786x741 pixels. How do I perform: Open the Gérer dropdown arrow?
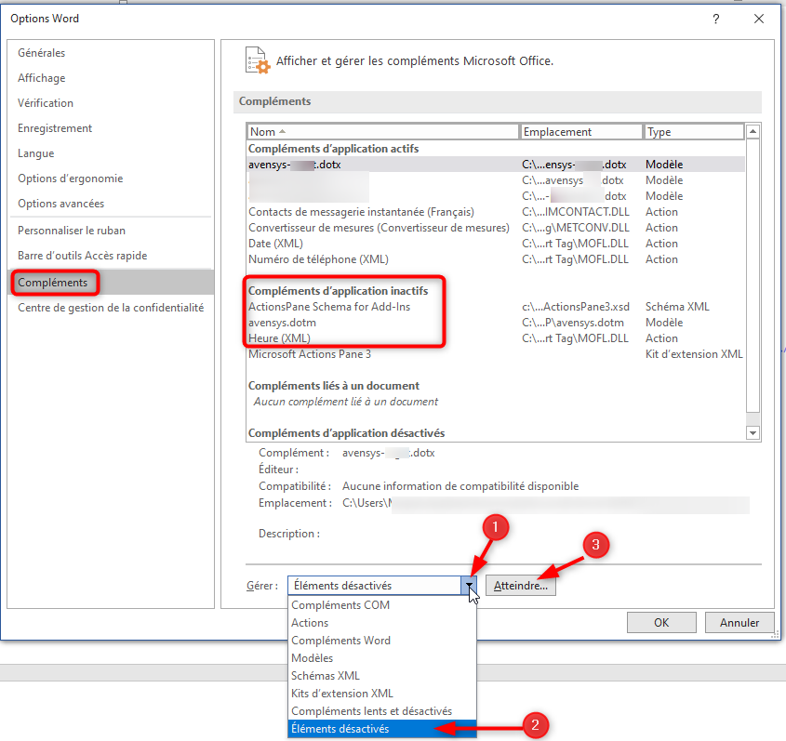click(470, 586)
